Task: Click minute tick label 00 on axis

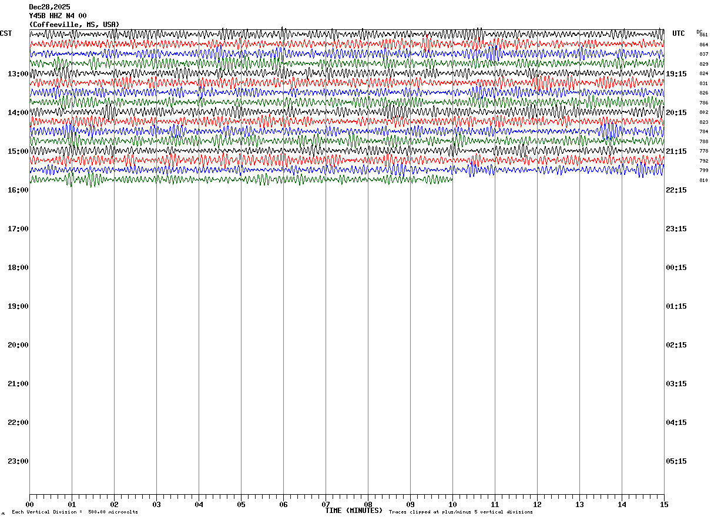Action: point(29,505)
